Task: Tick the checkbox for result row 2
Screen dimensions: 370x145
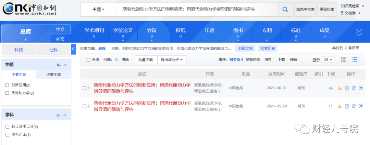Action: [x=85, y=106]
